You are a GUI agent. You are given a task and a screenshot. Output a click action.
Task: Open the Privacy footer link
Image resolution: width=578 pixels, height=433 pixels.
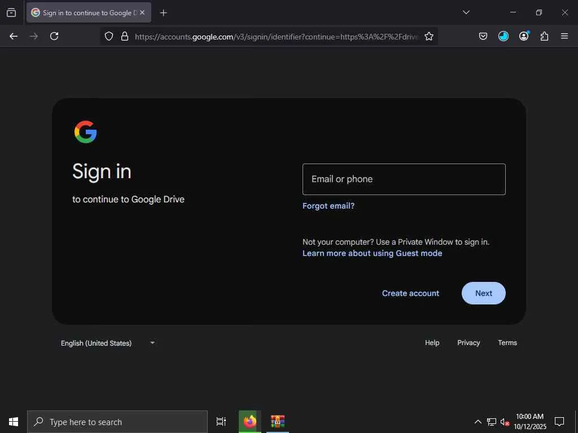click(x=468, y=343)
